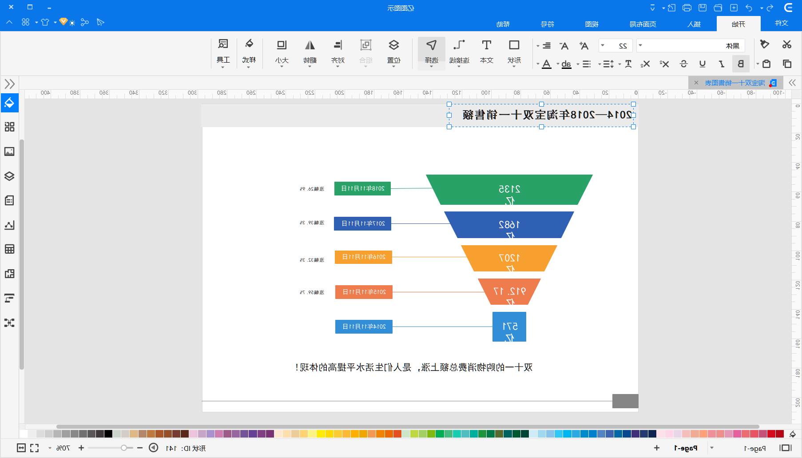802x458 pixels.
Task: Open the Page-1 page list dropdown arrow
Action: [x=712, y=448]
